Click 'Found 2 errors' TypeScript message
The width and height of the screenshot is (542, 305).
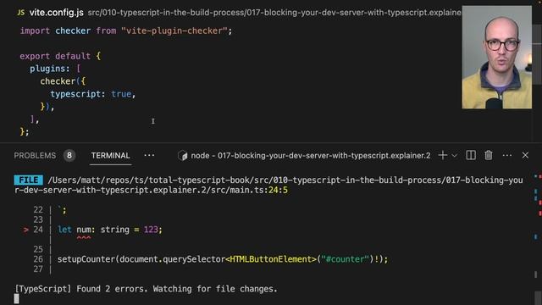click(146, 289)
